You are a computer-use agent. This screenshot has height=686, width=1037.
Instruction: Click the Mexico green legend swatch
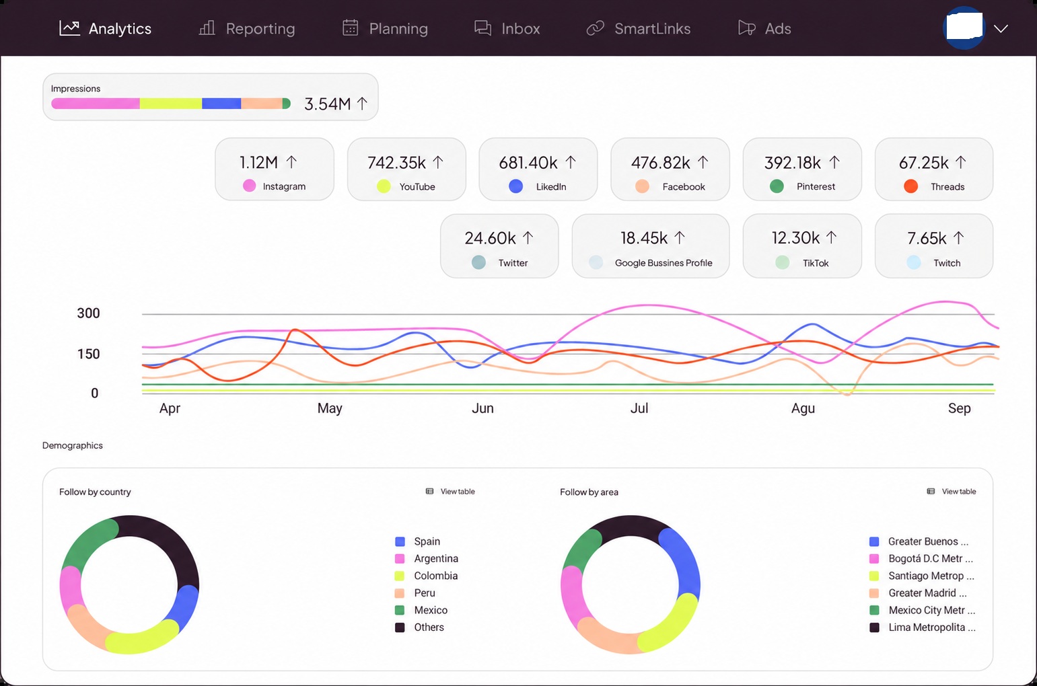pyautogui.click(x=400, y=610)
